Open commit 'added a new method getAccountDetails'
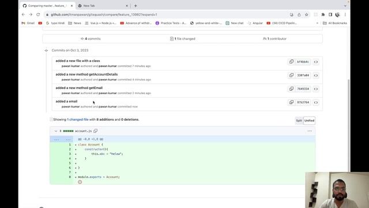 (x=86, y=75)
